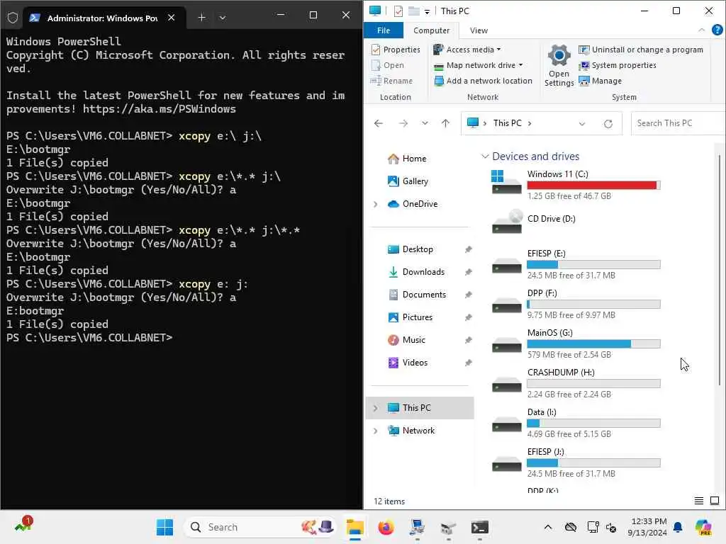Open Properties in the Explorer ribbon
Image resolution: width=726 pixels, height=544 pixels.
tap(396, 50)
